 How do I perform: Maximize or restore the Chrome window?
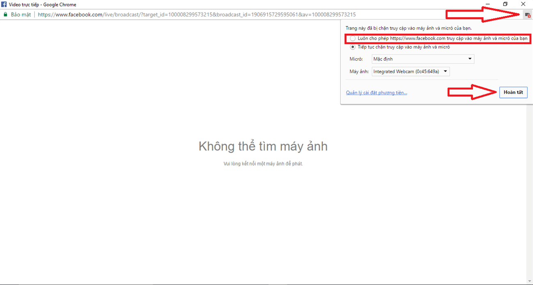point(505,4)
